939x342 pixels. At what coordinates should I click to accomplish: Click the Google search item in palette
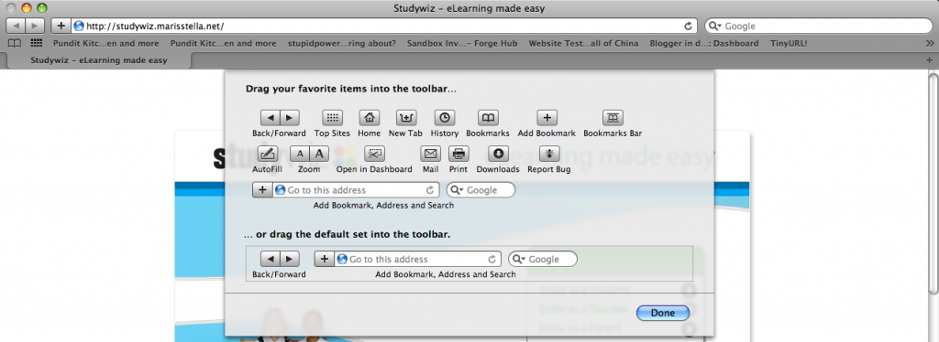pos(481,190)
